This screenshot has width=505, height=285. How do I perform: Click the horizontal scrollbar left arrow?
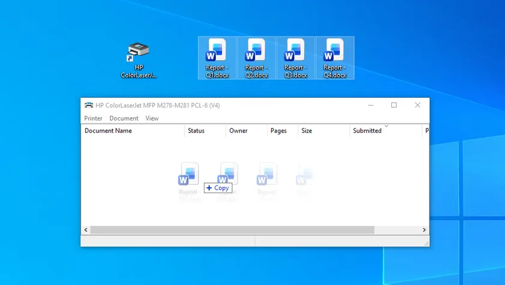pyautogui.click(x=85, y=230)
